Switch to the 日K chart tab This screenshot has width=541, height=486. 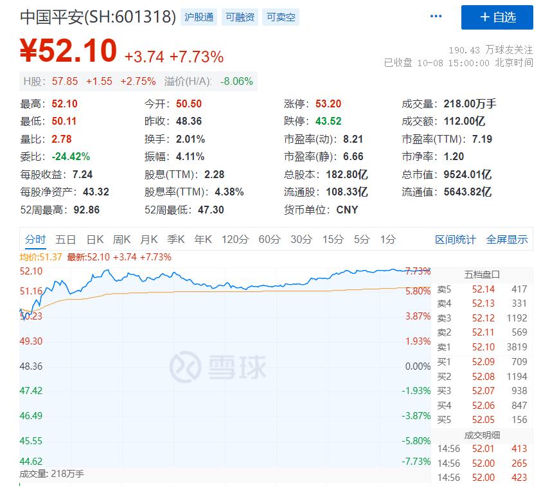click(95, 239)
